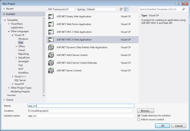
Task: Click the template tree scrollbar up arrow
Action: click(44, 18)
